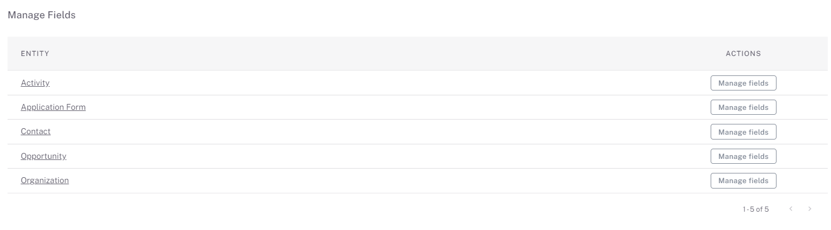Screen dimensions: 831x230
Task: Click the 1-5 of 5 pagination text
Action: coord(755,209)
